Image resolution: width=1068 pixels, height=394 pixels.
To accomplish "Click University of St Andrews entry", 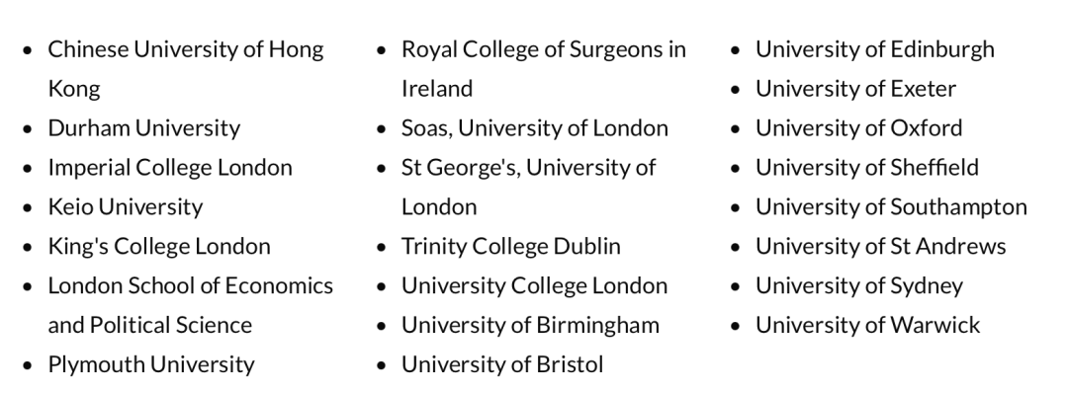I will [881, 246].
